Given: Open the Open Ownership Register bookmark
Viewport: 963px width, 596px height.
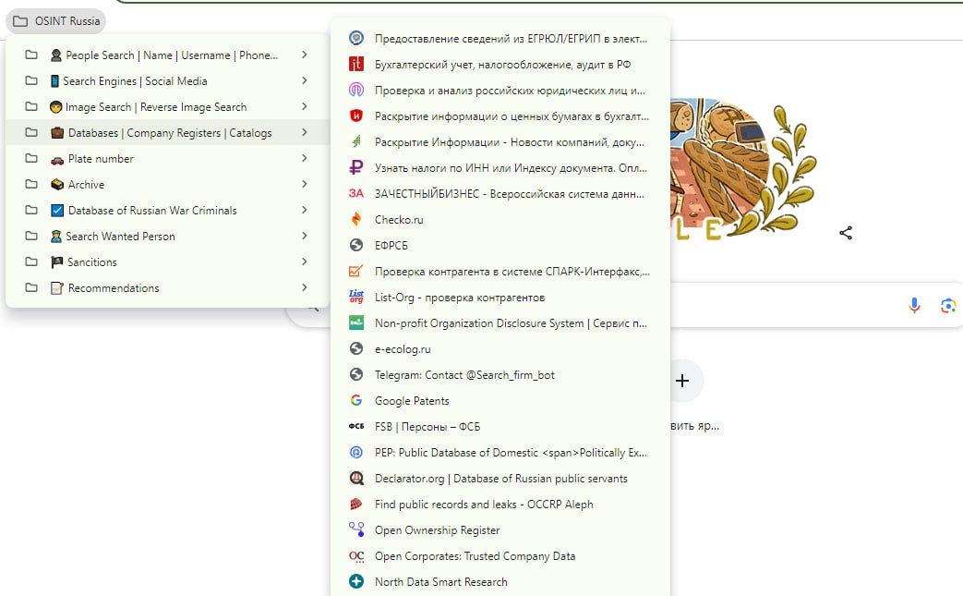Looking at the screenshot, I should [437, 530].
